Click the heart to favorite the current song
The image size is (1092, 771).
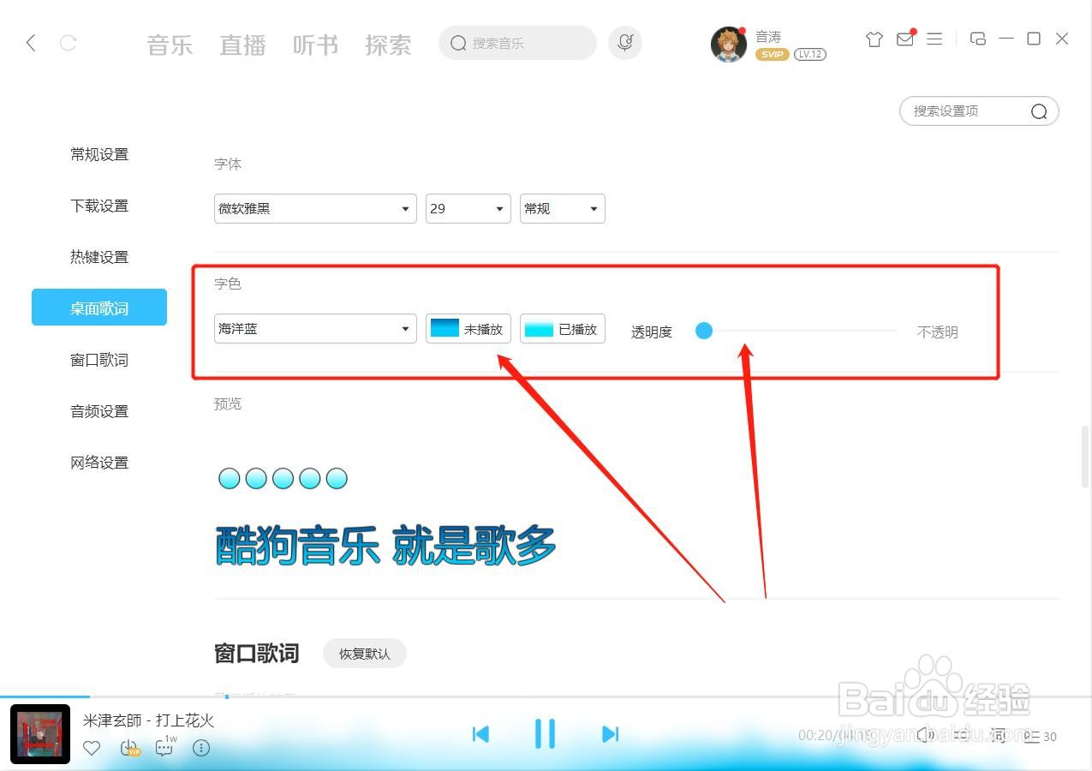pyautogui.click(x=92, y=748)
